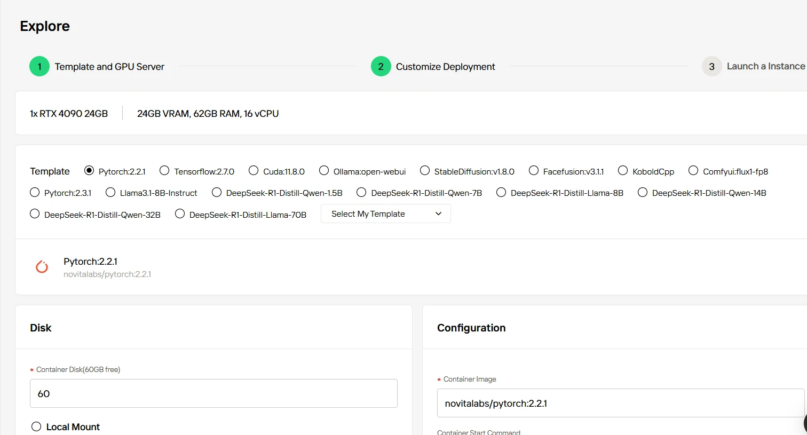This screenshot has height=435, width=807.
Task: Click the Template label
Action: 50,171
